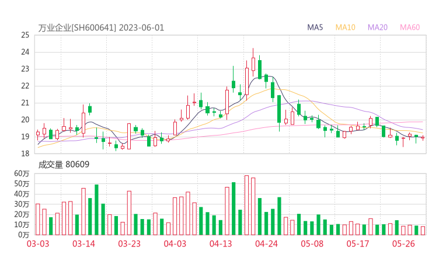Click the 04-13 date axis label

[221, 244]
